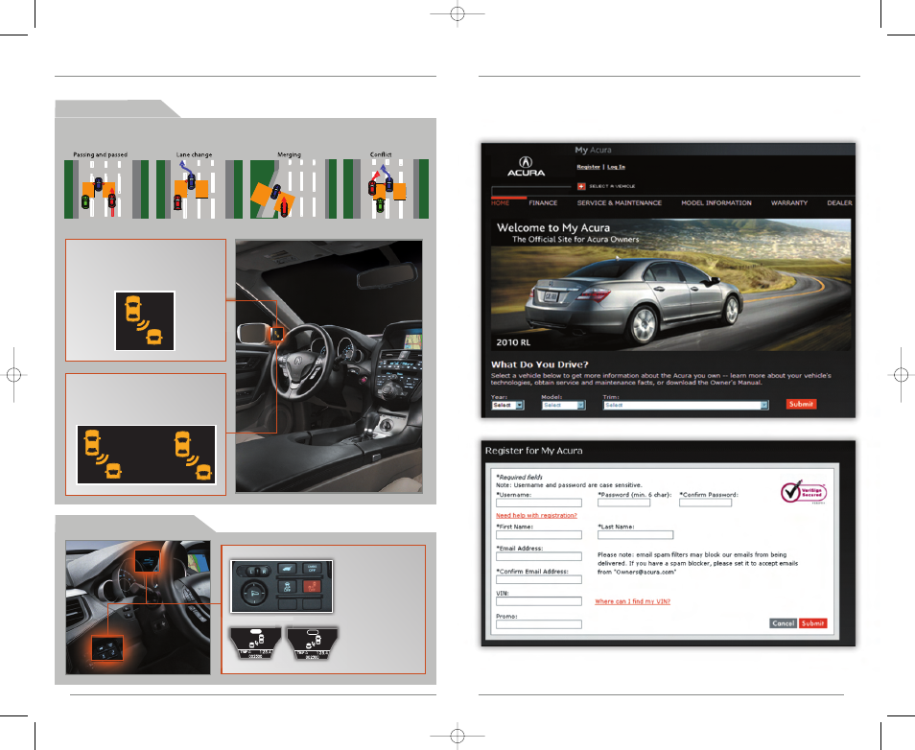Click the Required fields note text
Image resolution: width=915 pixels, height=750 pixels.
point(519,477)
